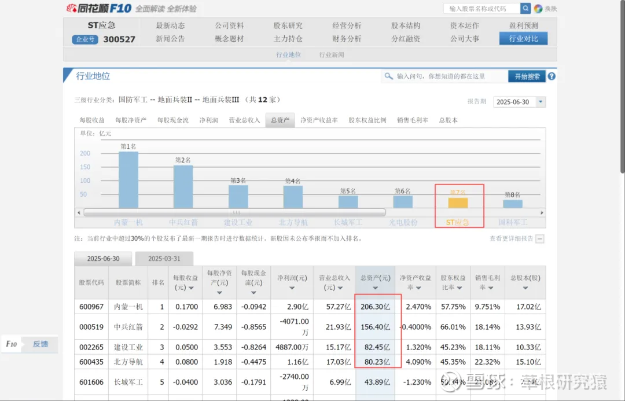Sort by 净资产收益率 column arrow
625x401 pixels.
click(x=418, y=288)
